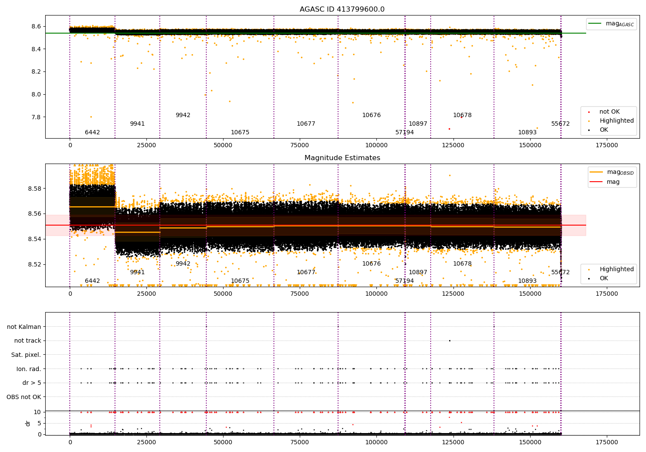Click the 'not track' row label
Viewport: 646px width, 452px height.
pos(28,341)
